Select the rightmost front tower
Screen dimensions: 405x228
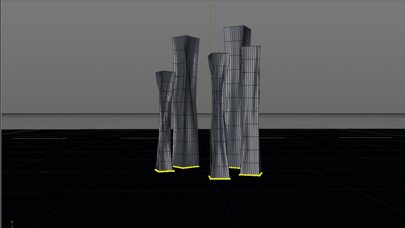click(250, 111)
